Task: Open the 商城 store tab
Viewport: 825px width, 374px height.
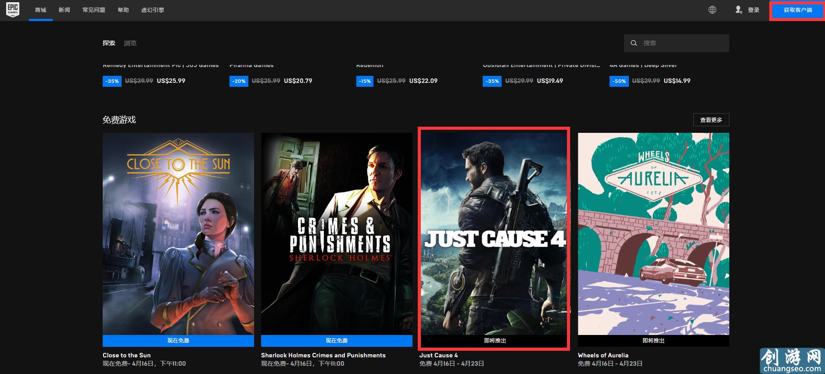Action: click(x=41, y=10)
